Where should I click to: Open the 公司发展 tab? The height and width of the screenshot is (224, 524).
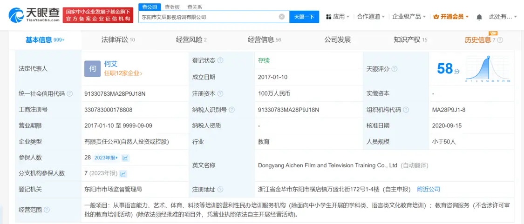[338, 40]
